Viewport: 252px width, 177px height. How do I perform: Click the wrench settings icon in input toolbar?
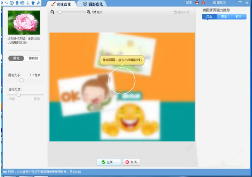[x=38, y=3]
